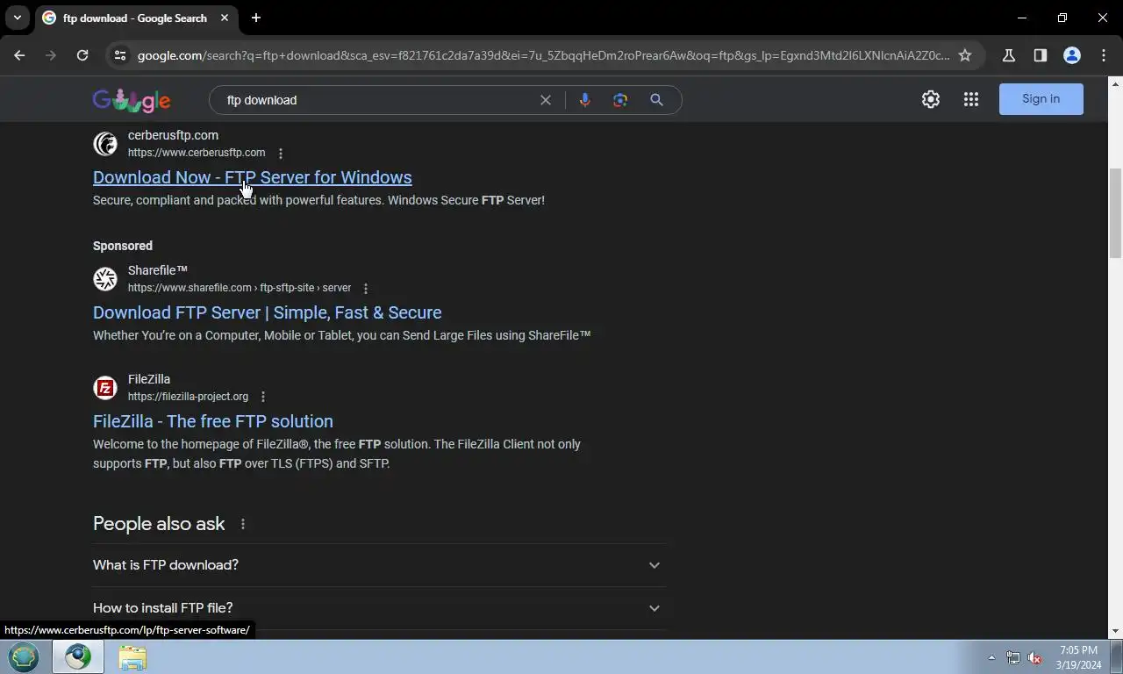This screenshot has width=1123, height=674.
Task: Close the ftp download tab
Action: tap(225, 18)
